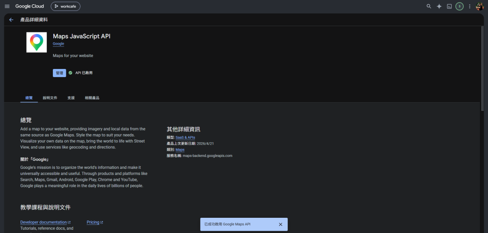Click the Maps JavaScript API logo thumbnail
Image resolution: width=488 pixels, height=233 pixels.
36,42
